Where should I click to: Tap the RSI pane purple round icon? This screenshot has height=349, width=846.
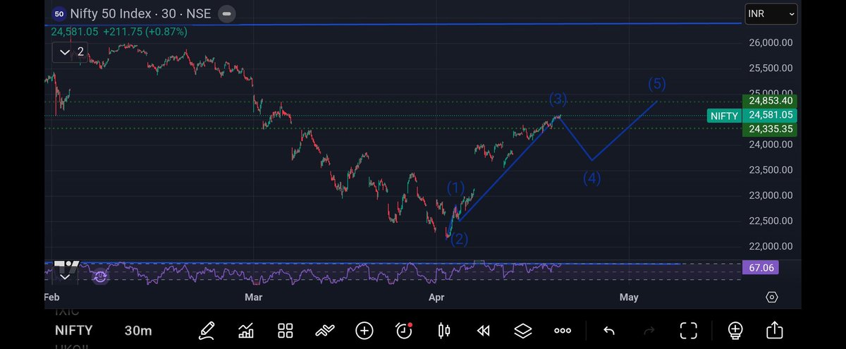click(x=100, y=277)
